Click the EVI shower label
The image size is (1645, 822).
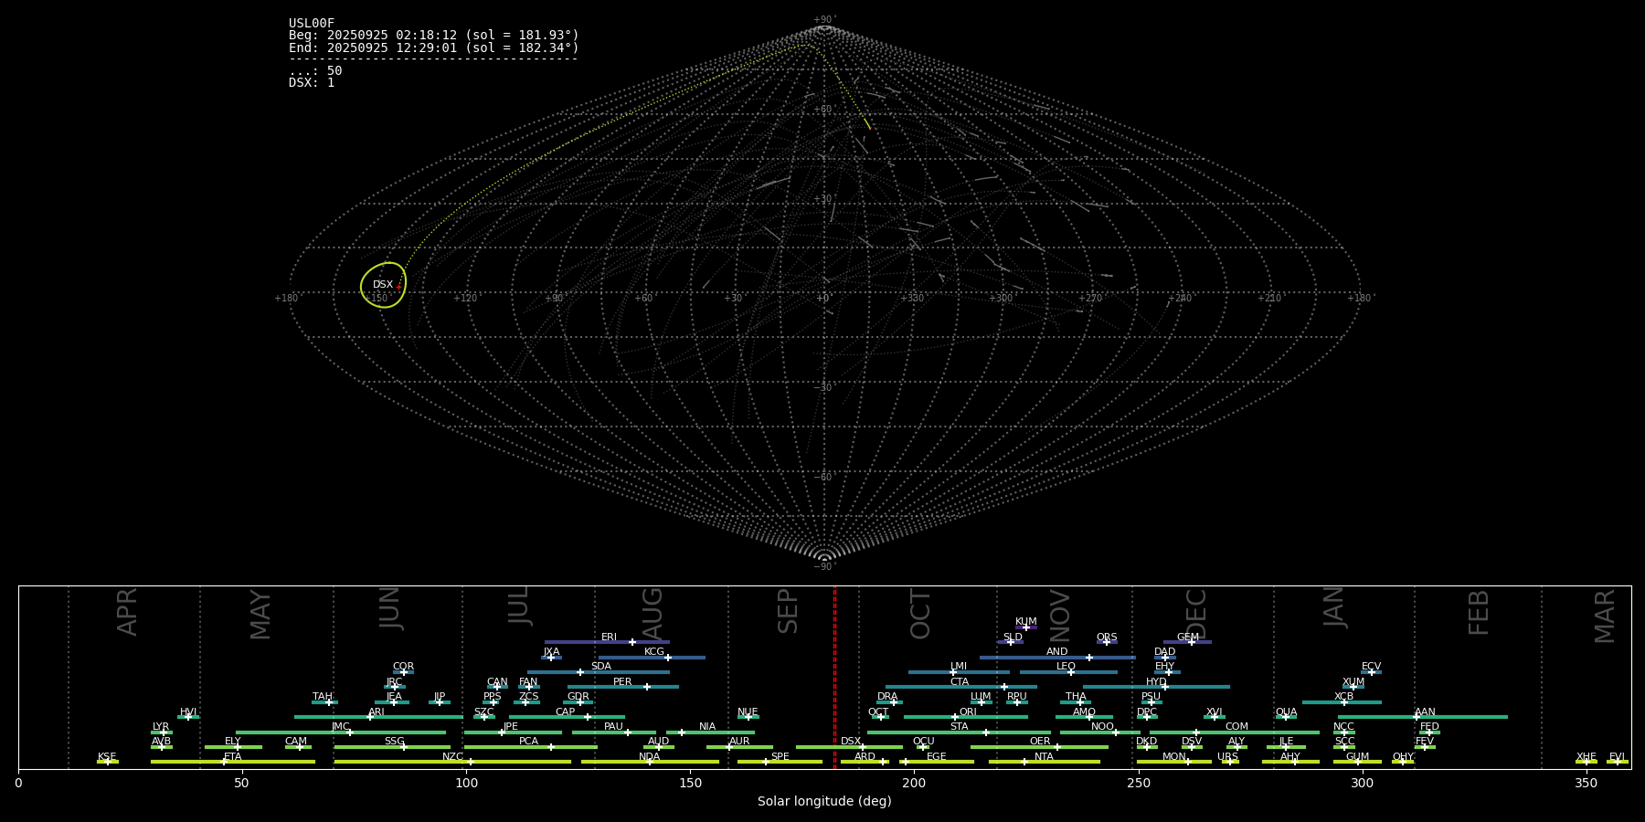tap(1617, 757)
